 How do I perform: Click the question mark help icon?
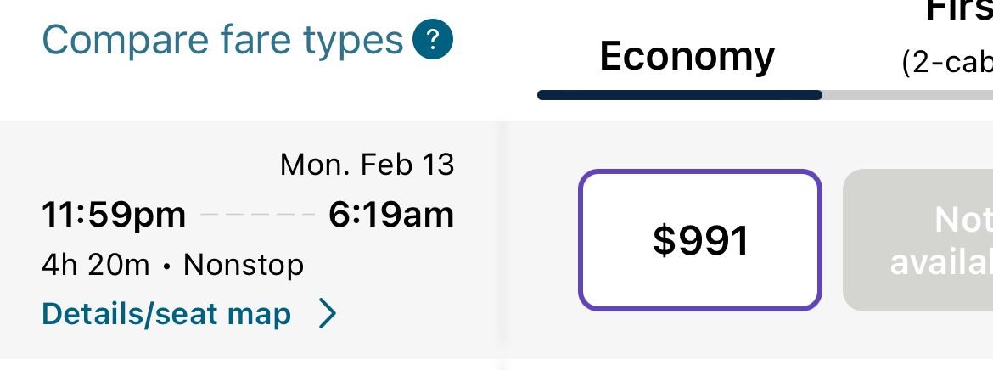pos(432,40)
